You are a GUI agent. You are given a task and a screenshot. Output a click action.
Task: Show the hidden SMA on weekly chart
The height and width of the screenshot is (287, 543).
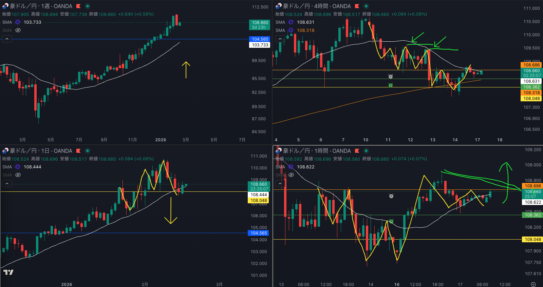(18, 30)
